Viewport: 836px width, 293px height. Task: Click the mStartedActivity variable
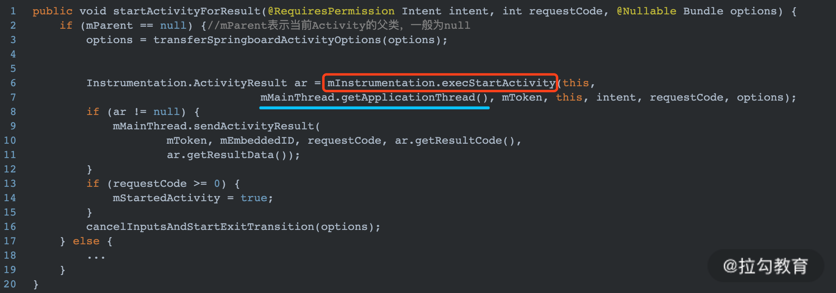[x=166, y=198]
